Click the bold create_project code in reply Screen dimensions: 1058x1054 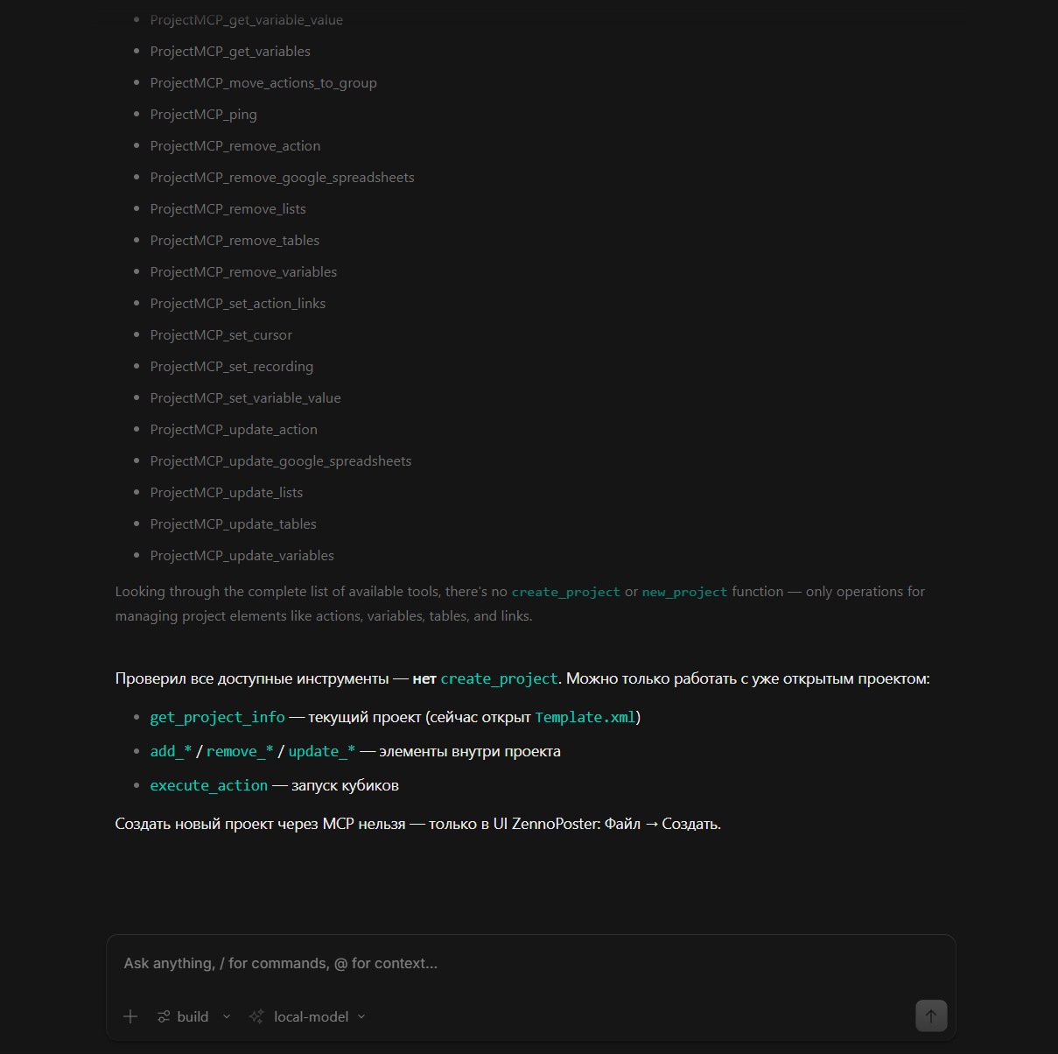499,678
